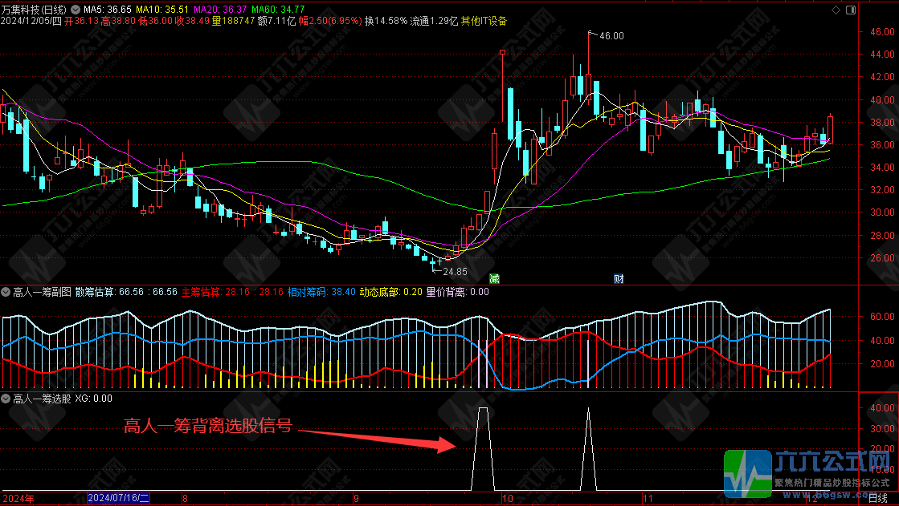Click the diamond icon at chart top-right
The image size is (899, 506).
point(836,10)
